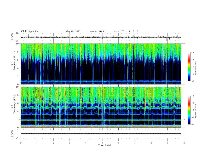Click time axis tick label "7"

[x=135, y=143]
